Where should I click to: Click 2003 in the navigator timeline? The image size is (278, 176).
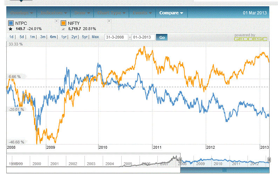coord(91,164)
